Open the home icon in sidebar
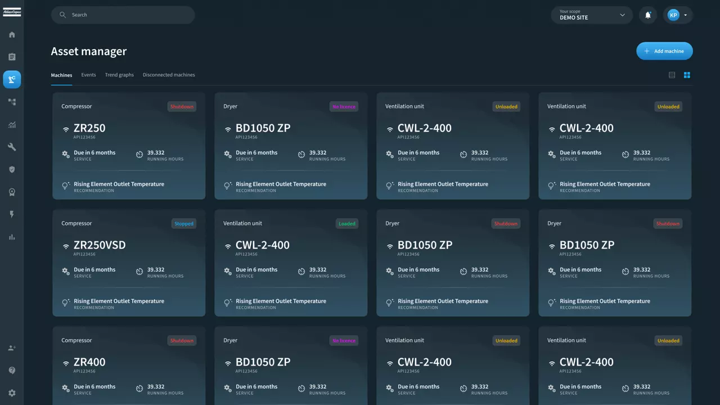720x405 pixels. [x=12, y=35]
